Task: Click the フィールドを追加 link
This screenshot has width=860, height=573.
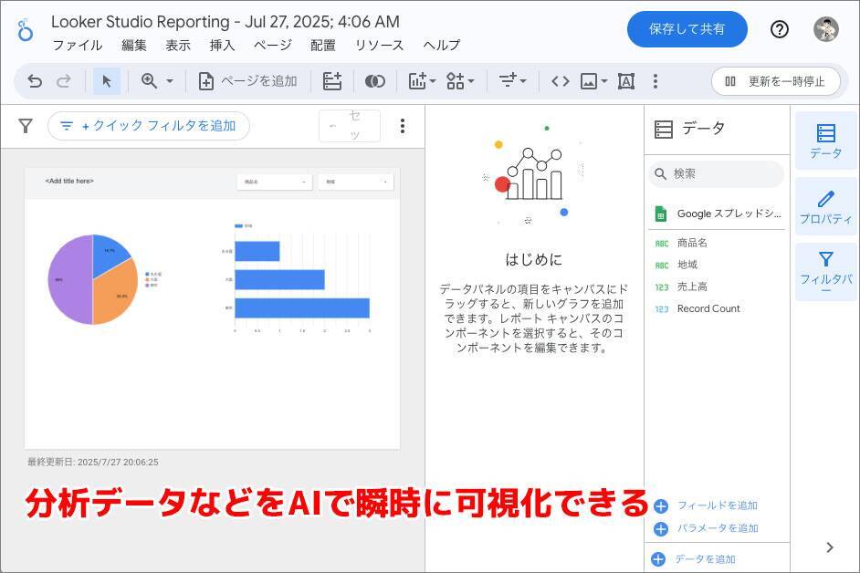Action: click(717, 505)
